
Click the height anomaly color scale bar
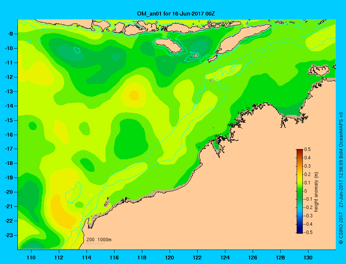coord(300,191)
